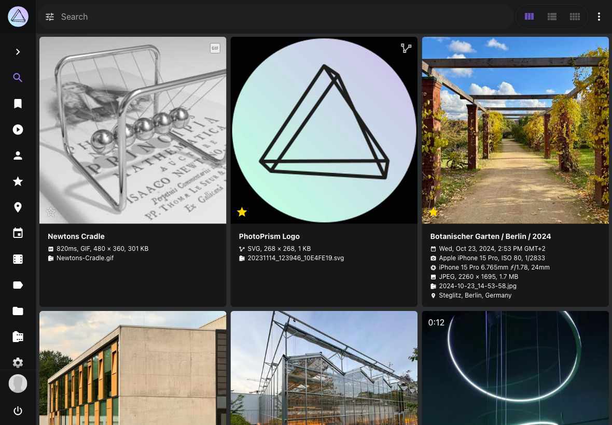Open Calendar section in sidebar
The width and height of the screenshot is (612, 425).
(x=18, y=233)
